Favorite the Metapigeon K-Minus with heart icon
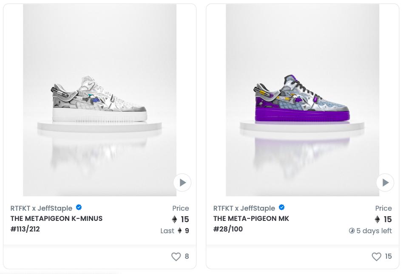 coord(176,257)
